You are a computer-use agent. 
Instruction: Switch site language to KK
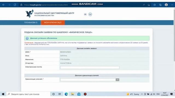tap(85, 14)
